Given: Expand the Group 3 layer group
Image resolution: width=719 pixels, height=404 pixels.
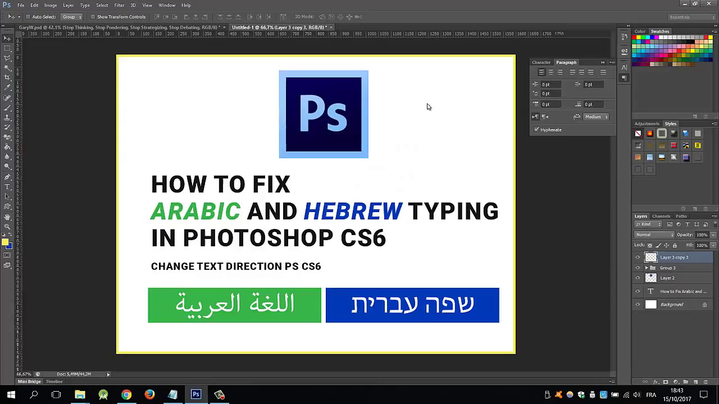Looking at the screenshot, I should coord(646,268).
